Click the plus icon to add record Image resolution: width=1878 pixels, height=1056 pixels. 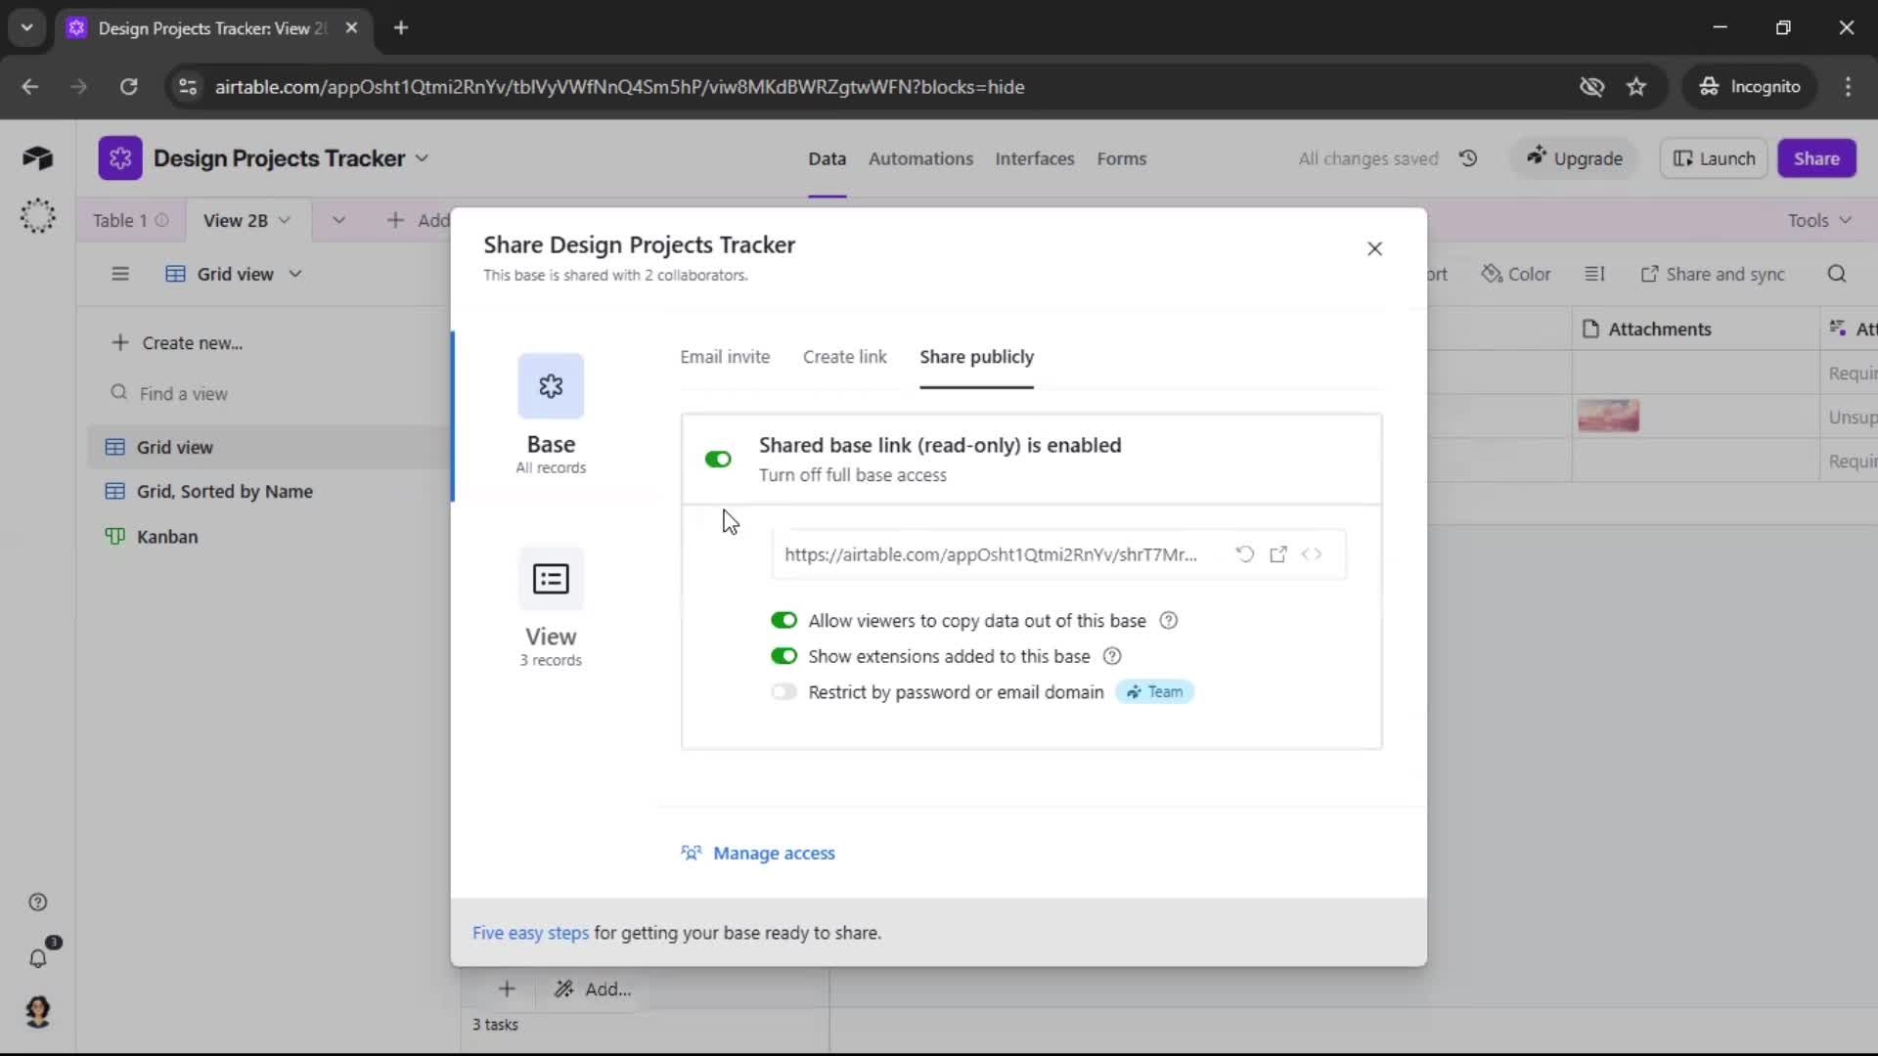click(x=507, y=989)
